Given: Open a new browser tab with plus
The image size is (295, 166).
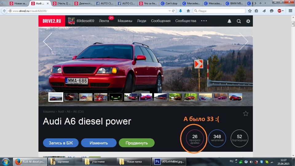Looking at the screenshot, I should pyautogui.click(x=260, y=3).
